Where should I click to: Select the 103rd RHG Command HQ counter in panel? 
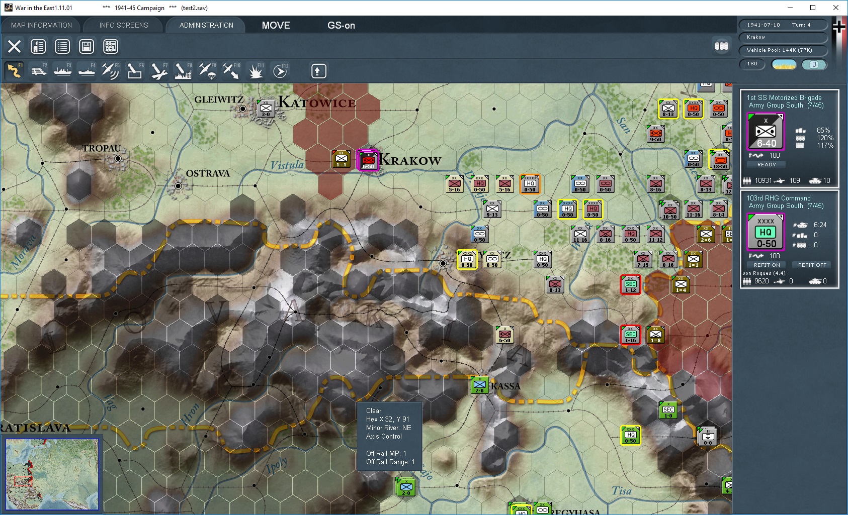tap(766, 232)
